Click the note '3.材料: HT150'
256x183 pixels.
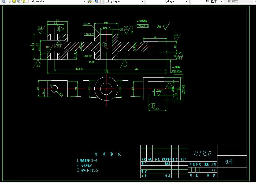click(87, 170)
